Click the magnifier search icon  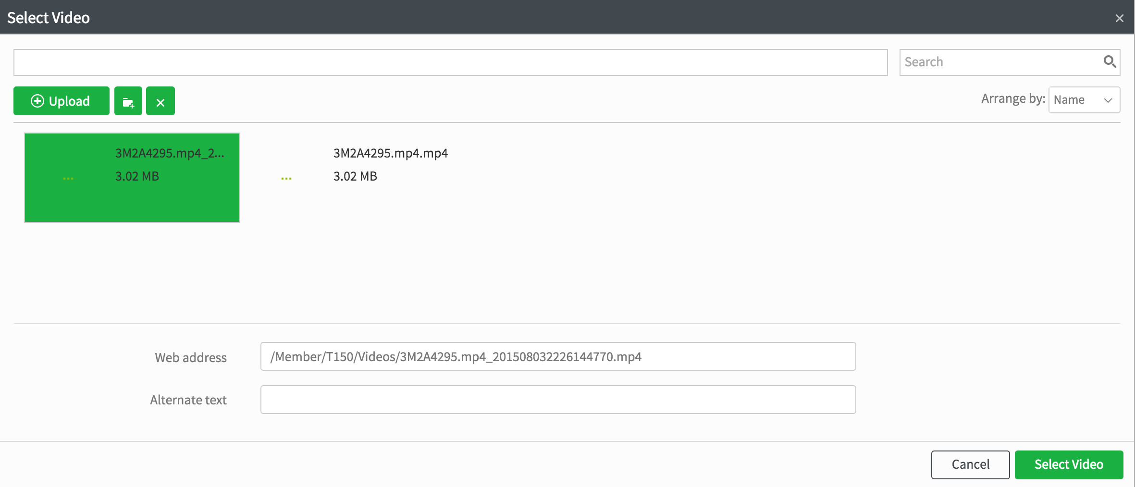tap(1110, 61)
